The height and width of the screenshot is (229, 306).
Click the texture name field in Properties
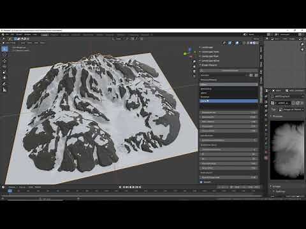pos(283,103)
